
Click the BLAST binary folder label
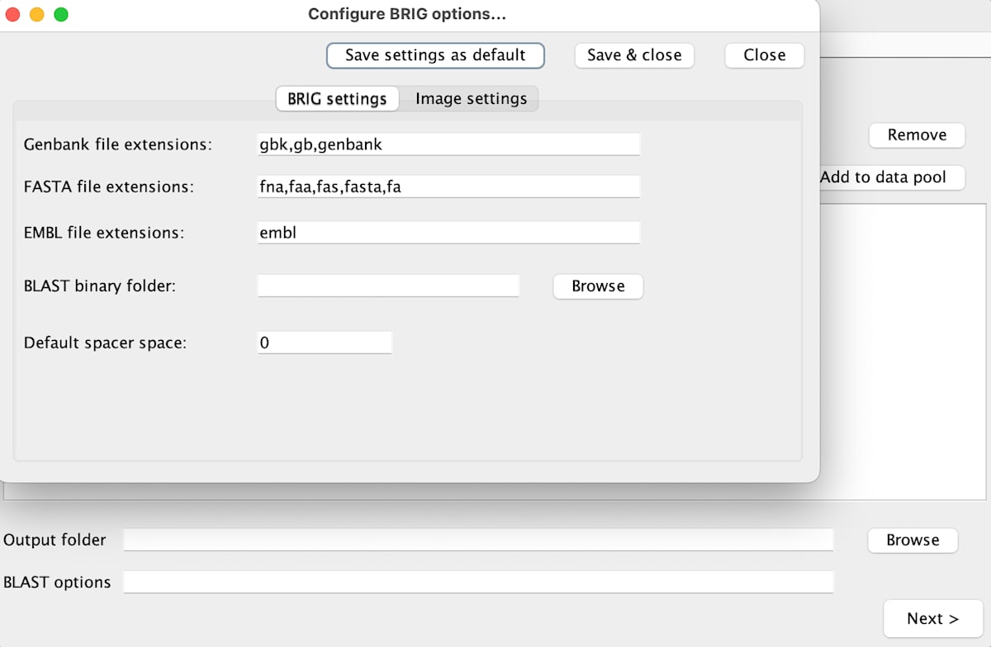[x=100, y=286]
